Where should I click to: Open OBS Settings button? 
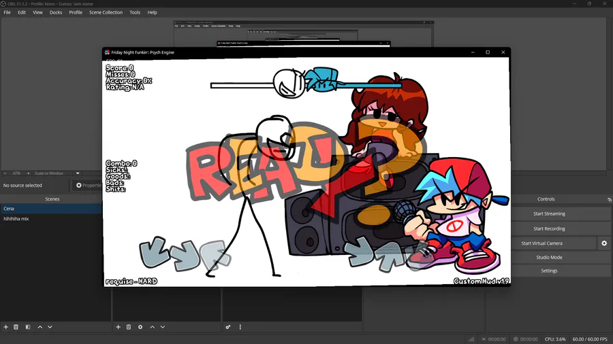[561, 271]
